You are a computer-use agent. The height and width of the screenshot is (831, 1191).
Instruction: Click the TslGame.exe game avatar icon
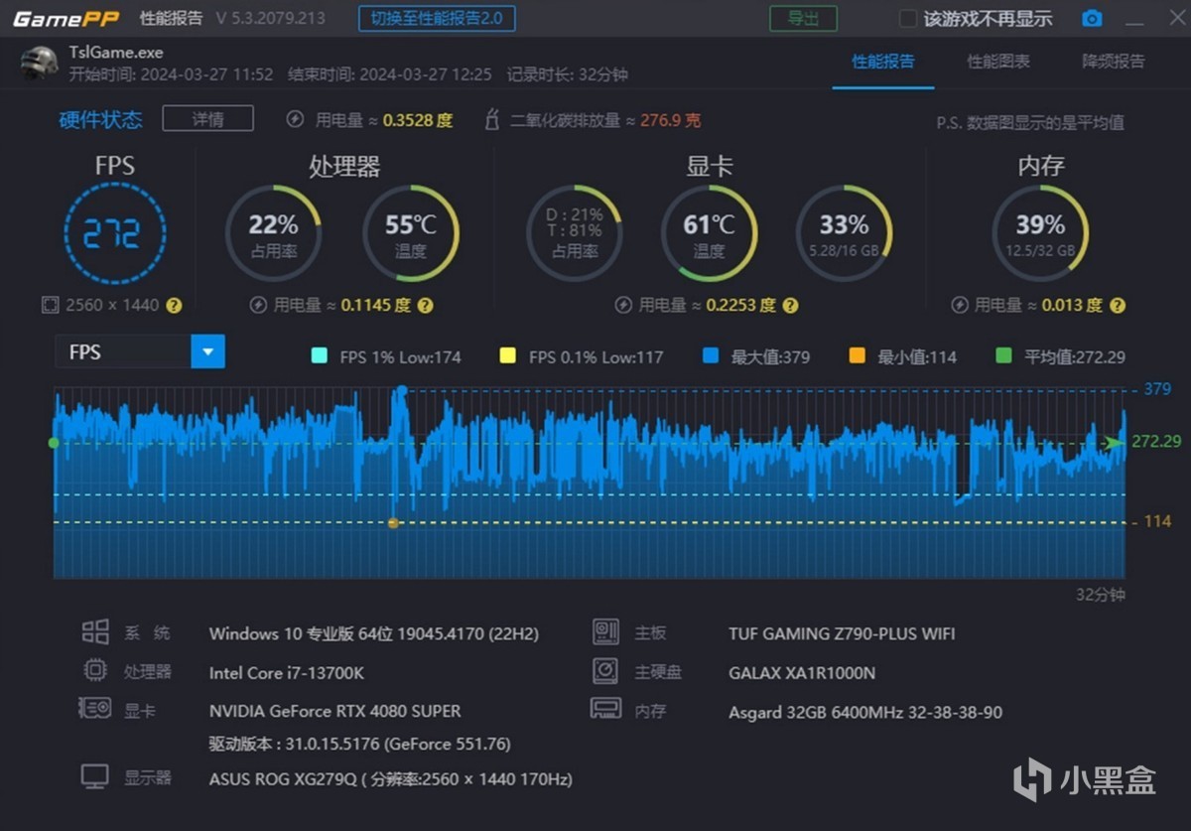coord(39,62)
